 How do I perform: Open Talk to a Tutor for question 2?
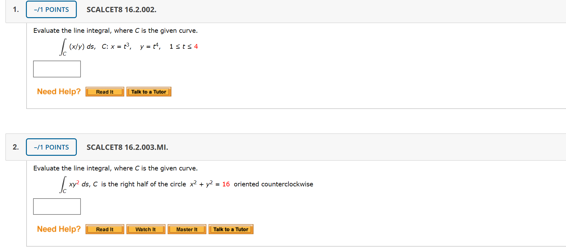[x=231, y=229]
